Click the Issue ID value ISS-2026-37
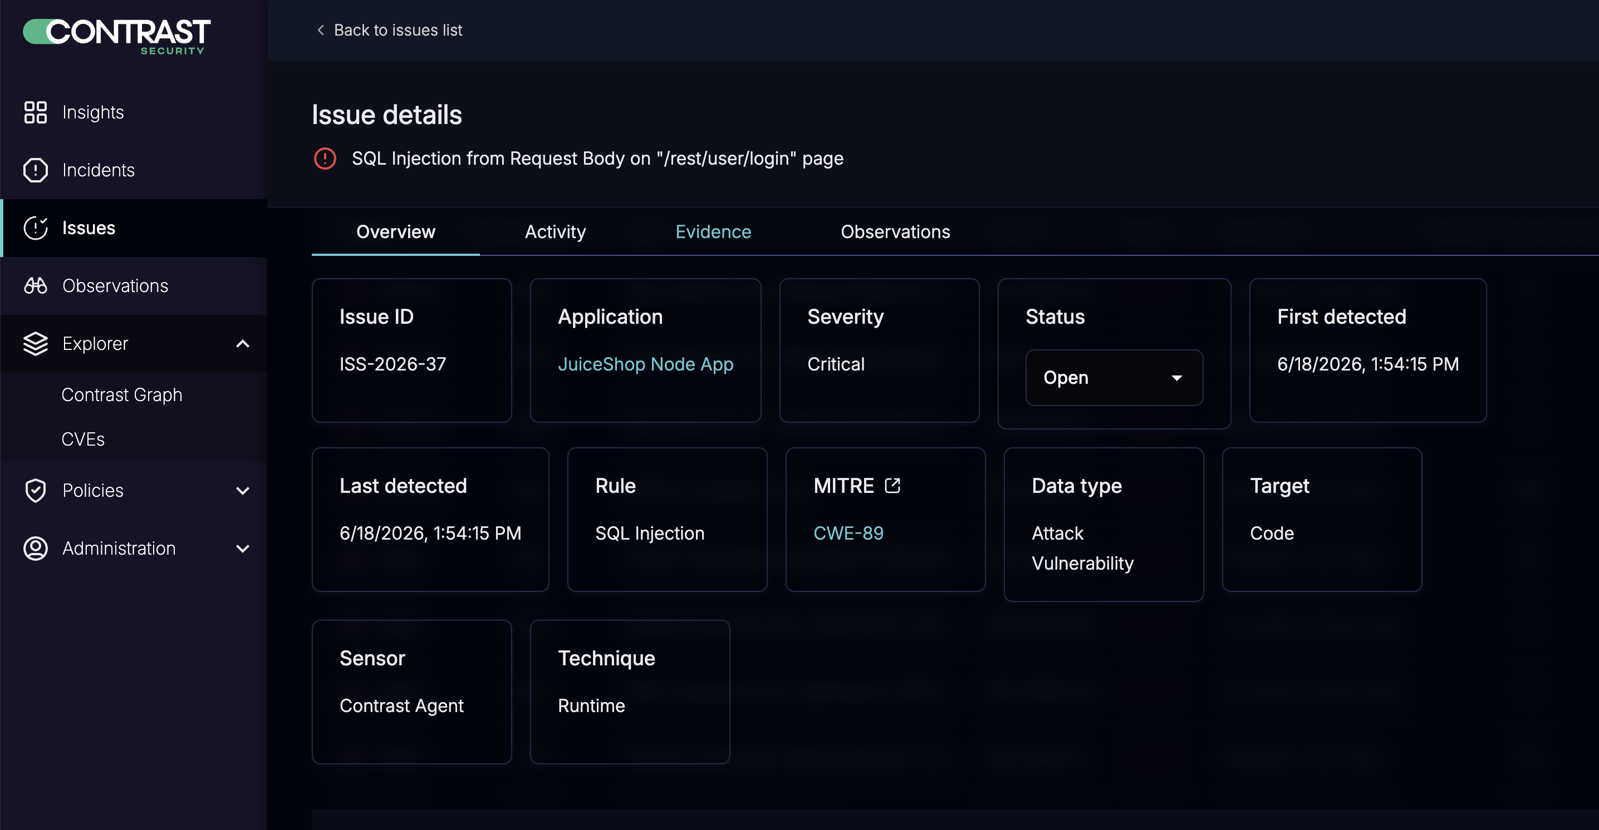 tap(393, 364)
